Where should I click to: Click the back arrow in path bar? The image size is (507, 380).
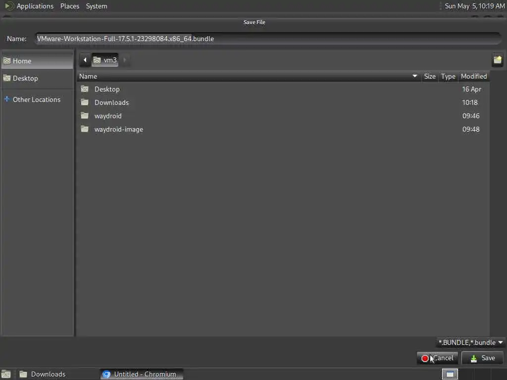tap(85, 60)
